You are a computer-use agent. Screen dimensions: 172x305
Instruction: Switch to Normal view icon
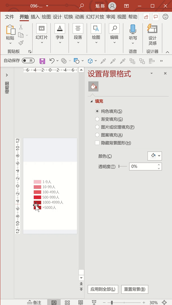(54, 302)
